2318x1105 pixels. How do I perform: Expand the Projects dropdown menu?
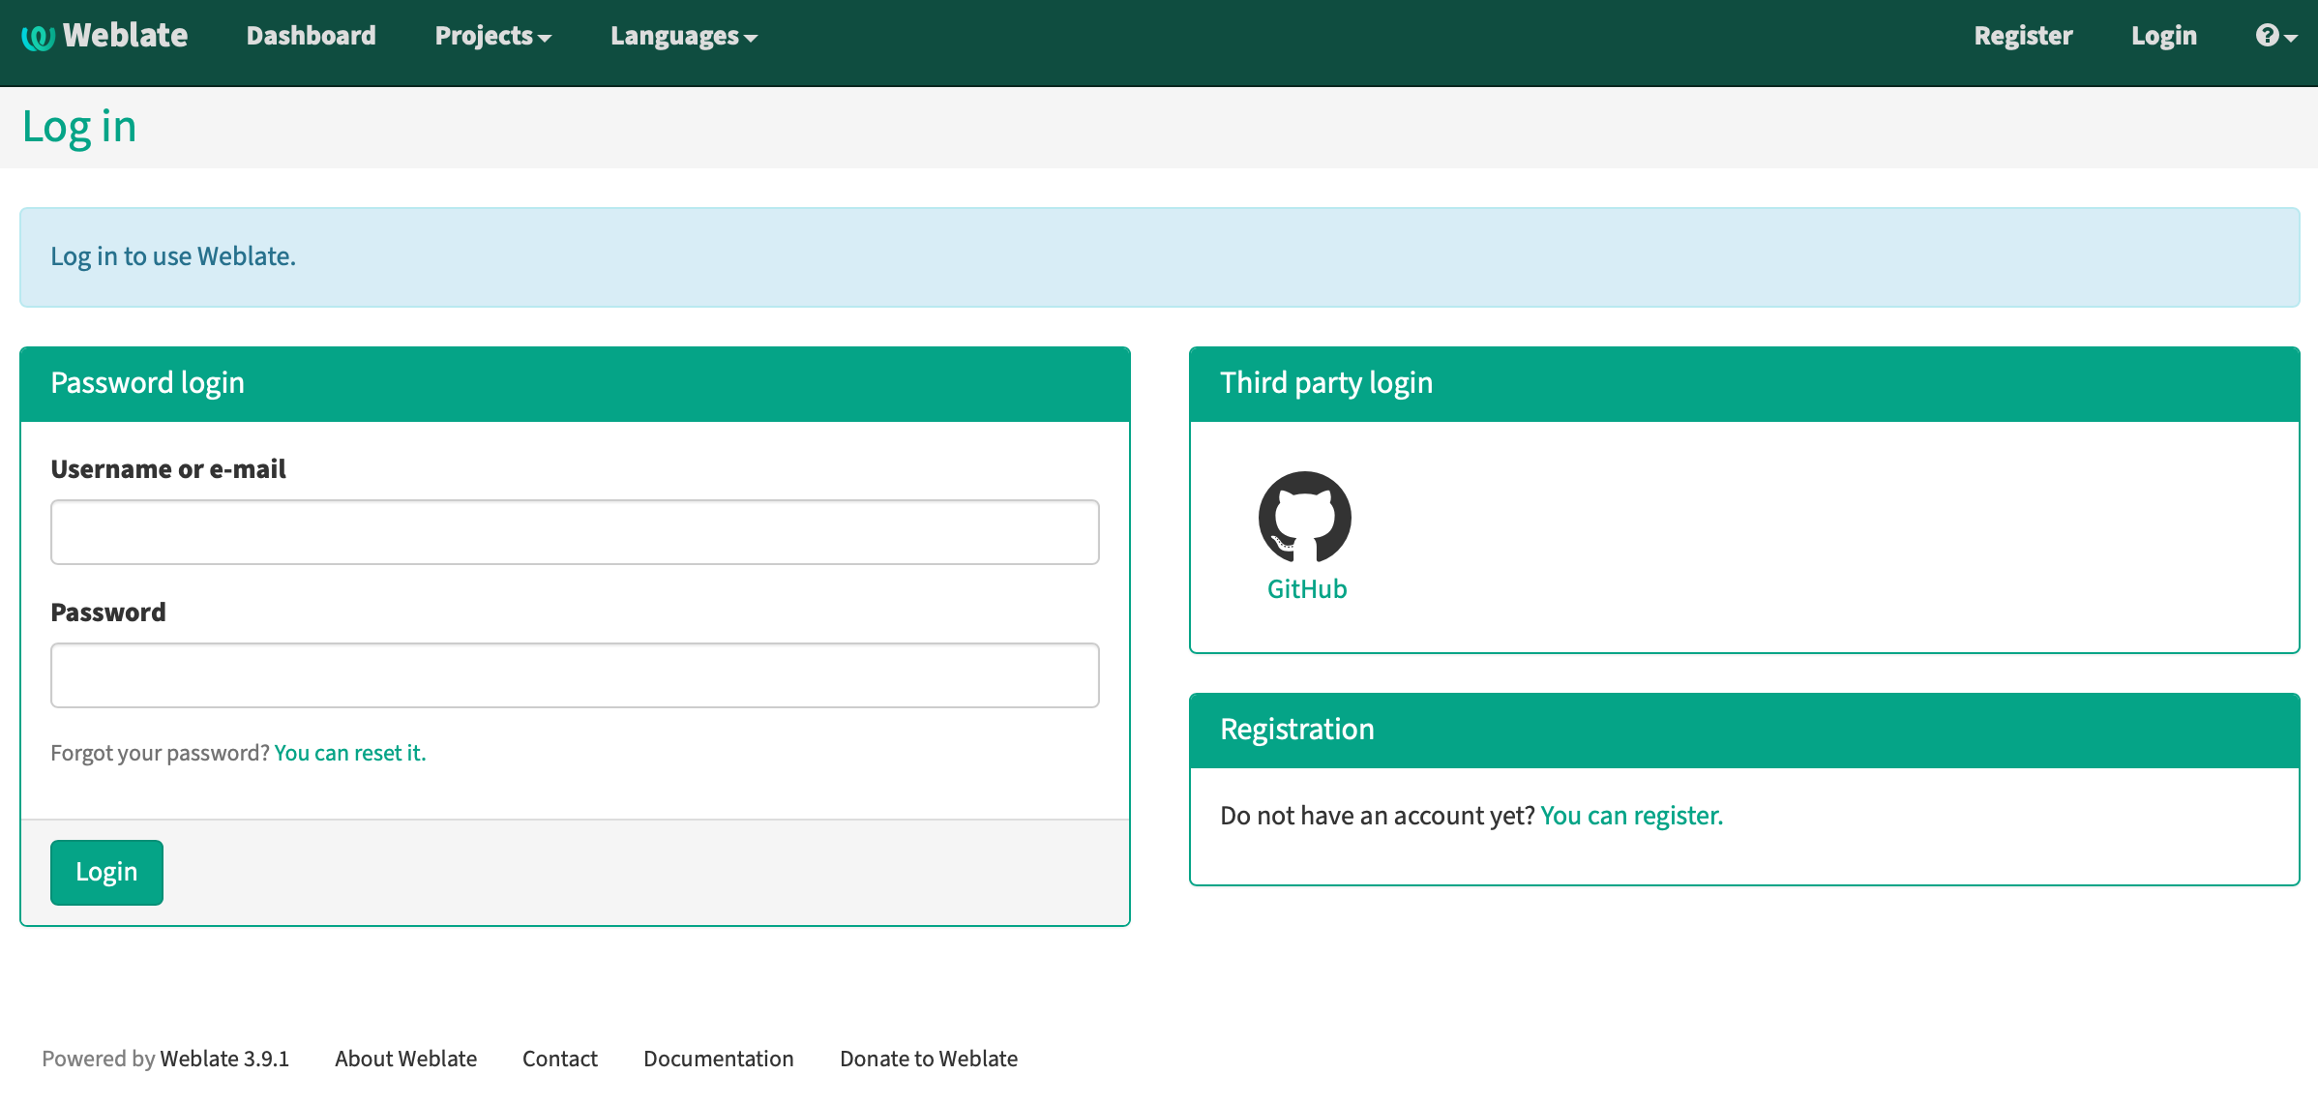tap(492, 36)
